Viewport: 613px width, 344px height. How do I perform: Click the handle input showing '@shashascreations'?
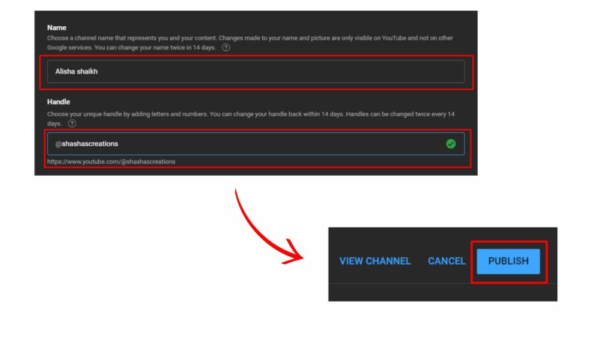(239, 143)
